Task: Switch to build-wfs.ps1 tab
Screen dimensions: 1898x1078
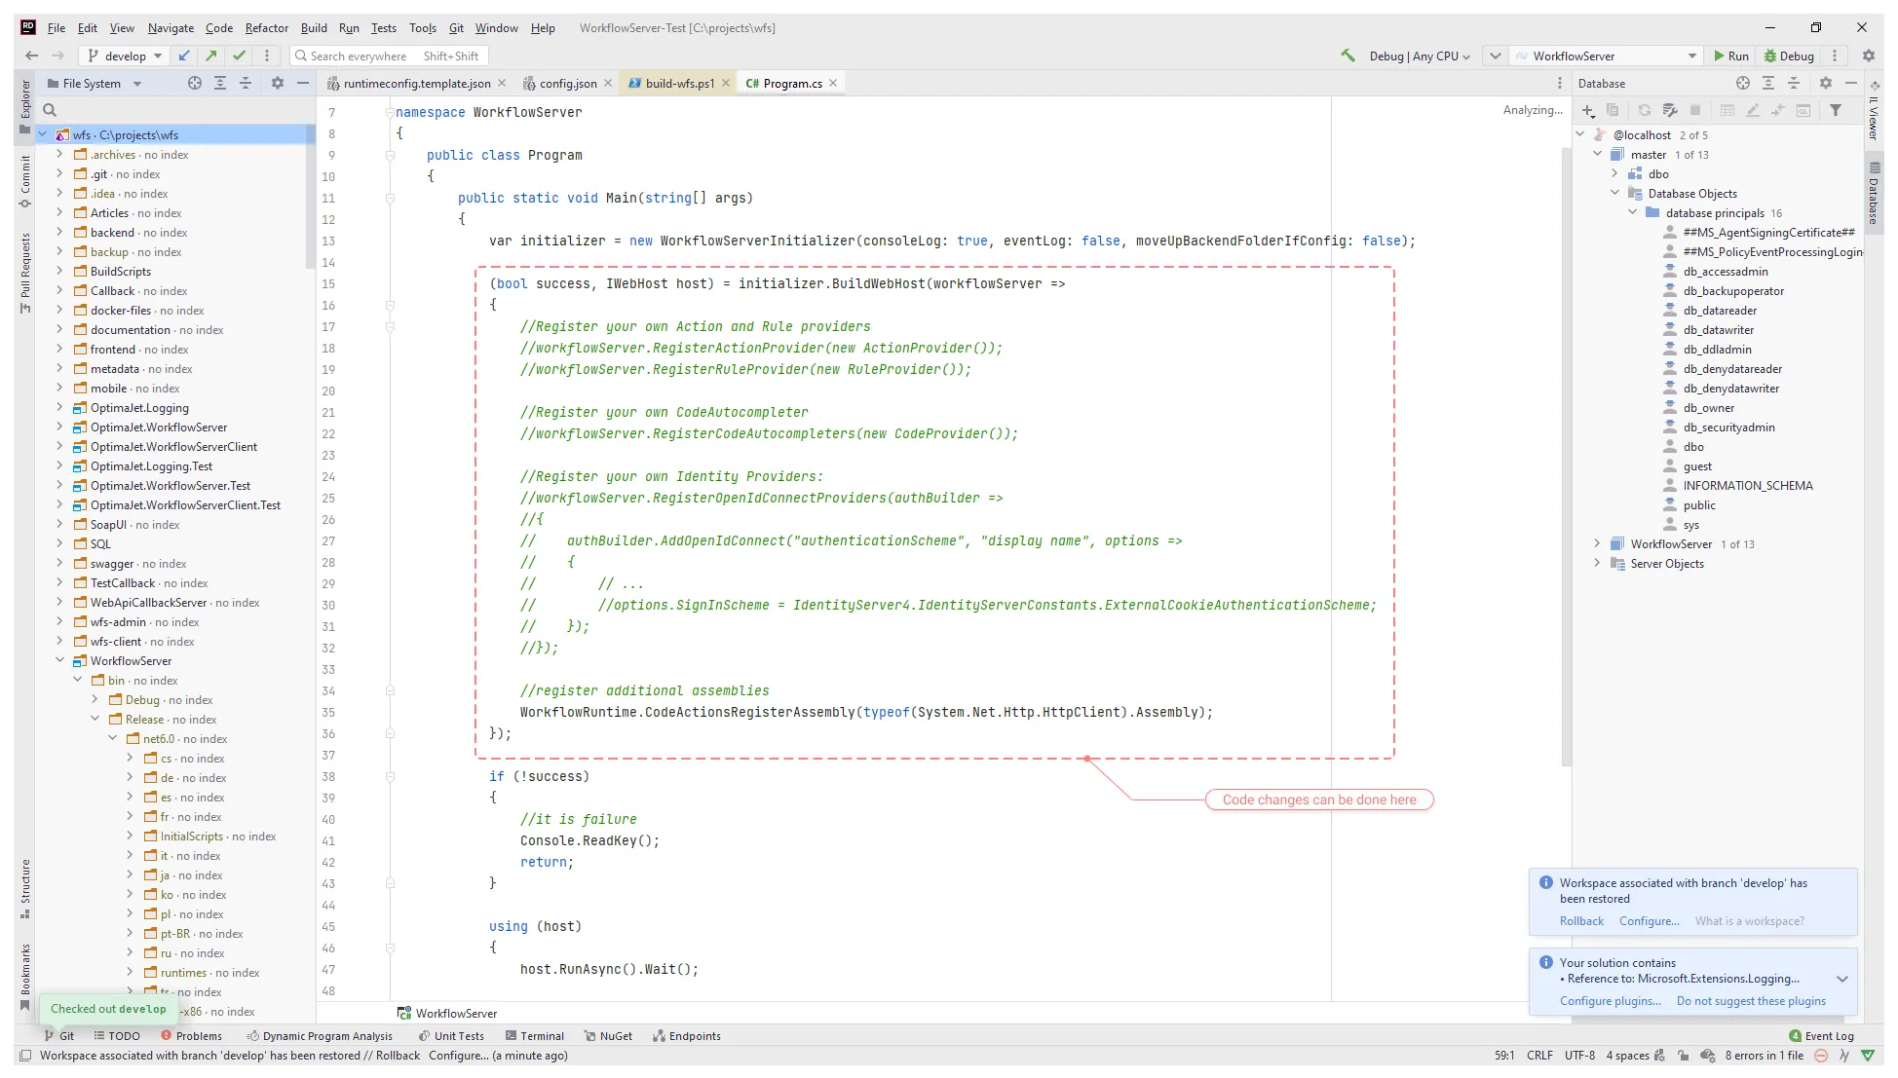Action: [x=679, y=84]
